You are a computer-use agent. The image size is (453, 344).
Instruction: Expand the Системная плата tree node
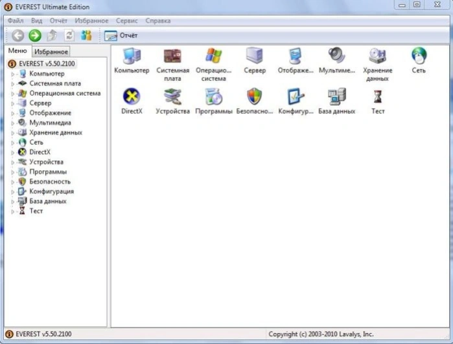click(x=12, y=84)
